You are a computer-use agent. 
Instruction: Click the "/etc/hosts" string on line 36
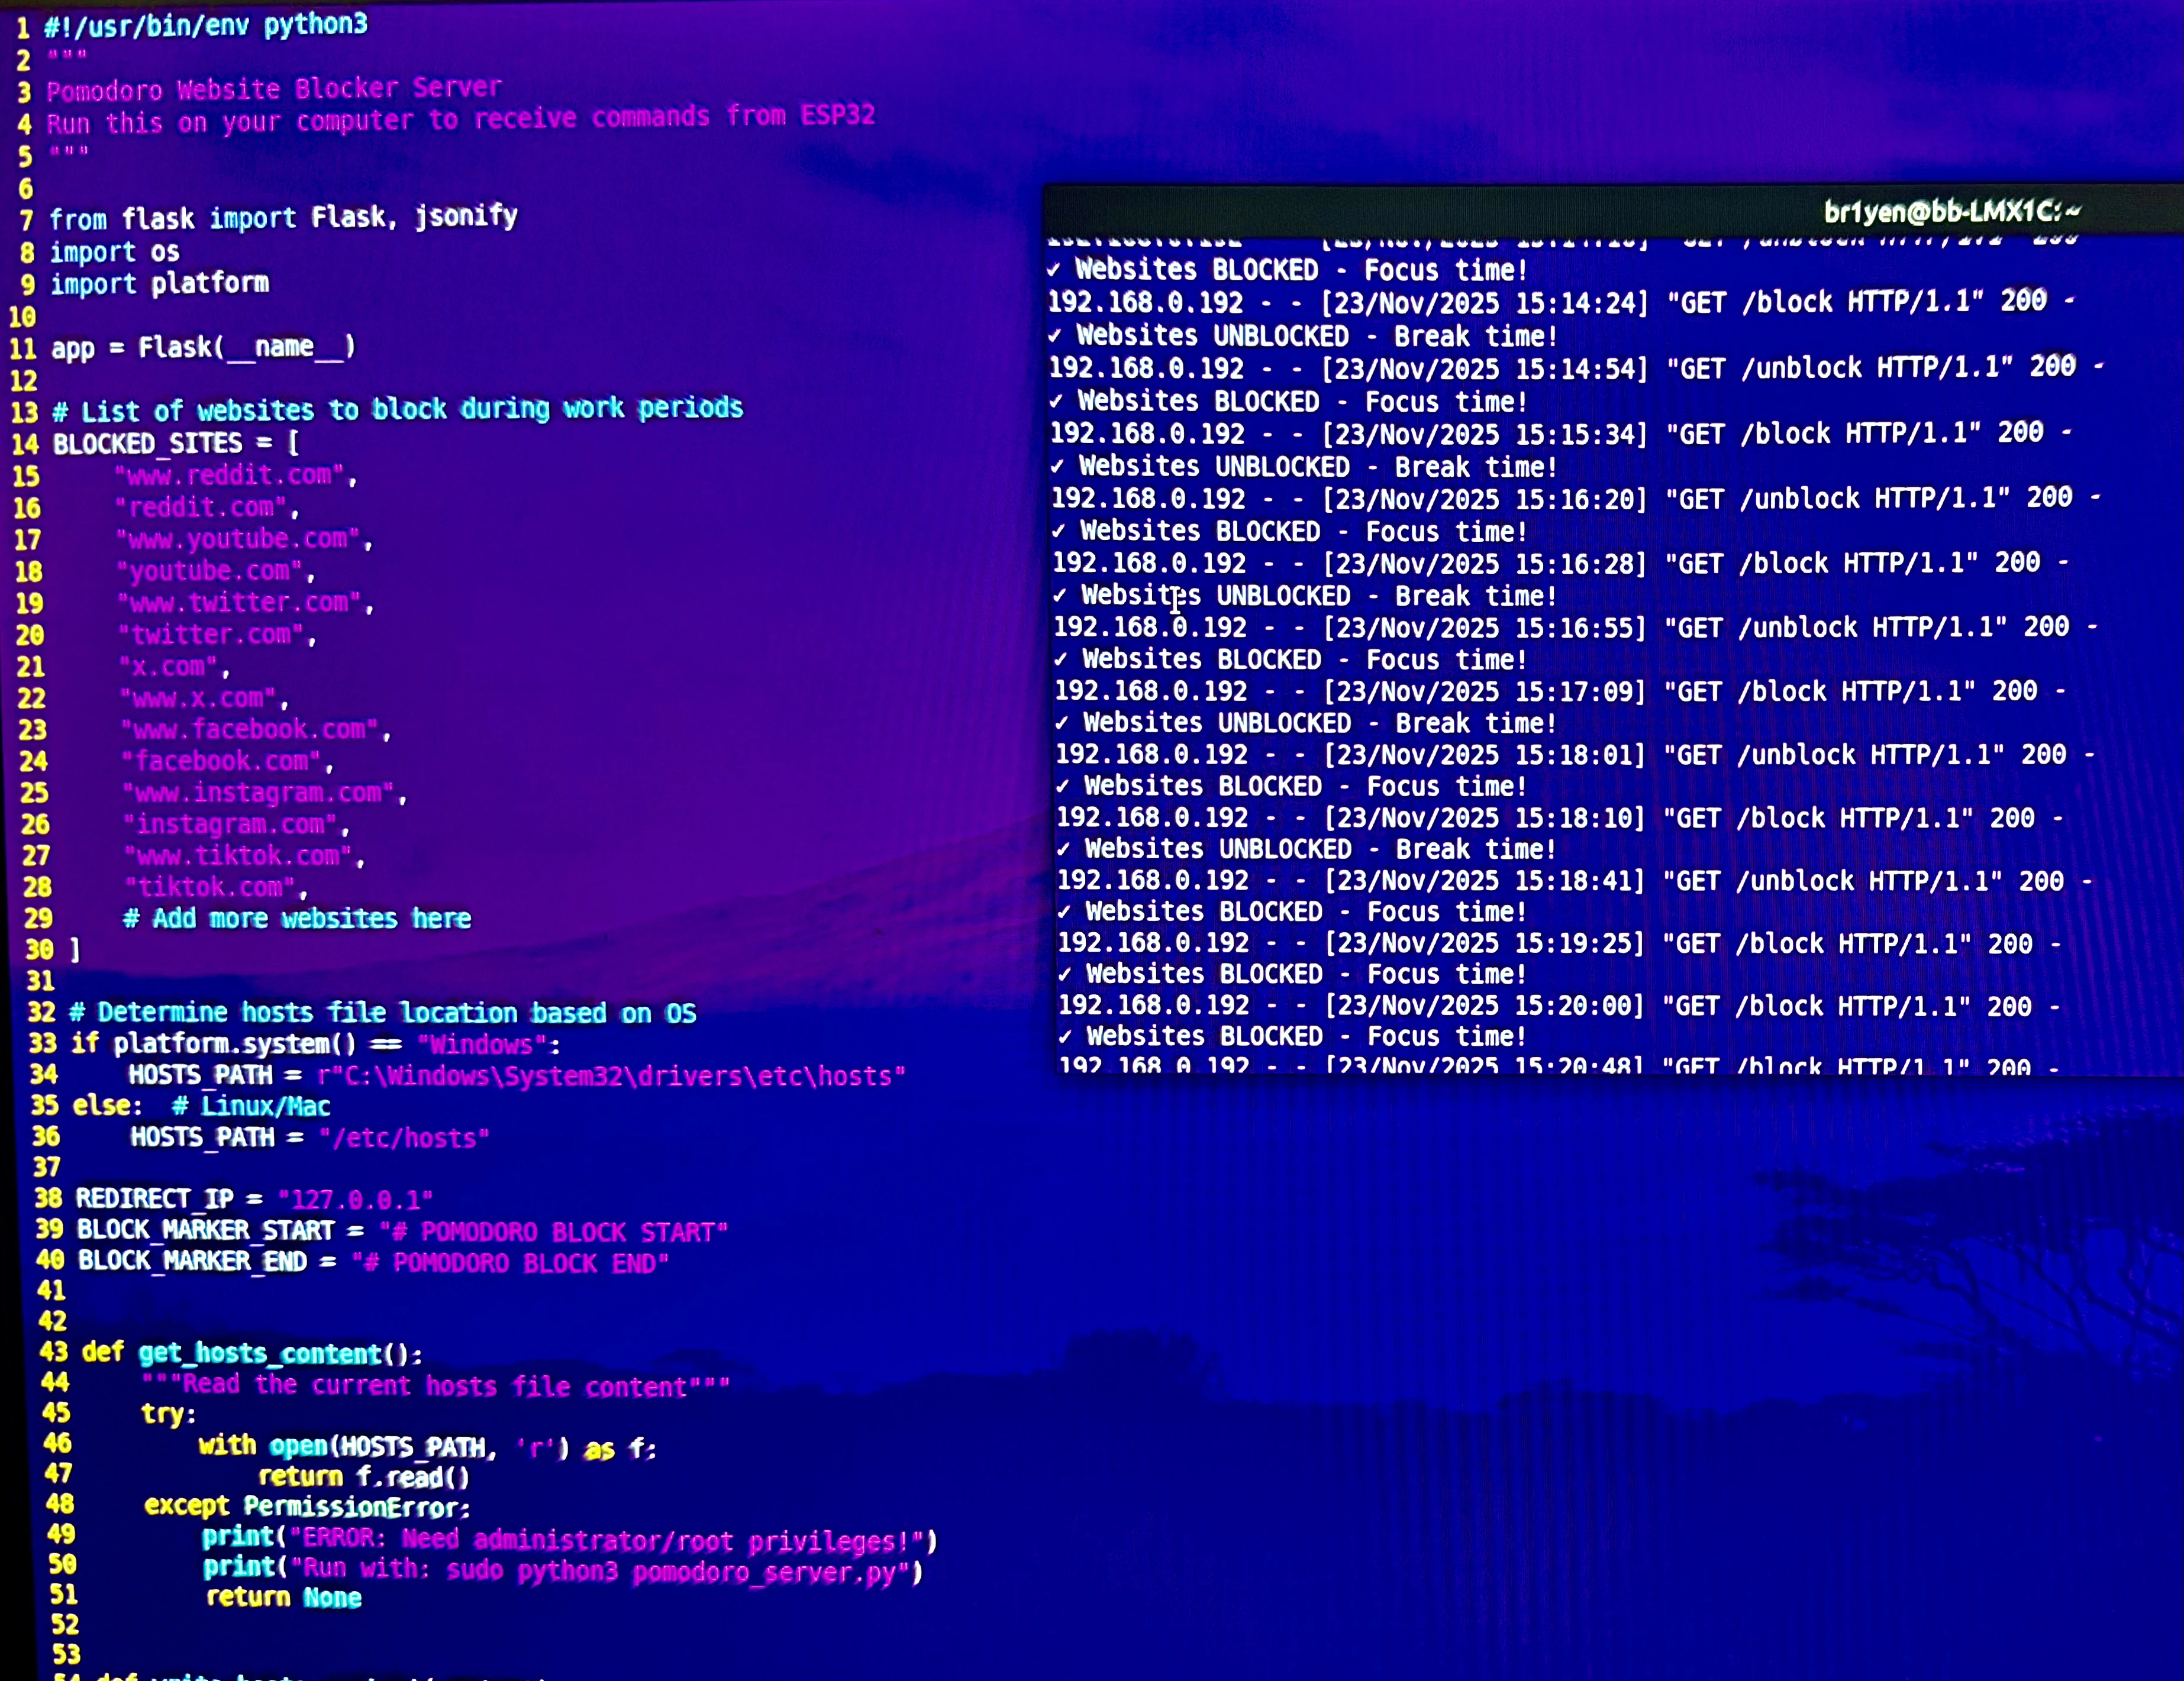pos(404,1137)
